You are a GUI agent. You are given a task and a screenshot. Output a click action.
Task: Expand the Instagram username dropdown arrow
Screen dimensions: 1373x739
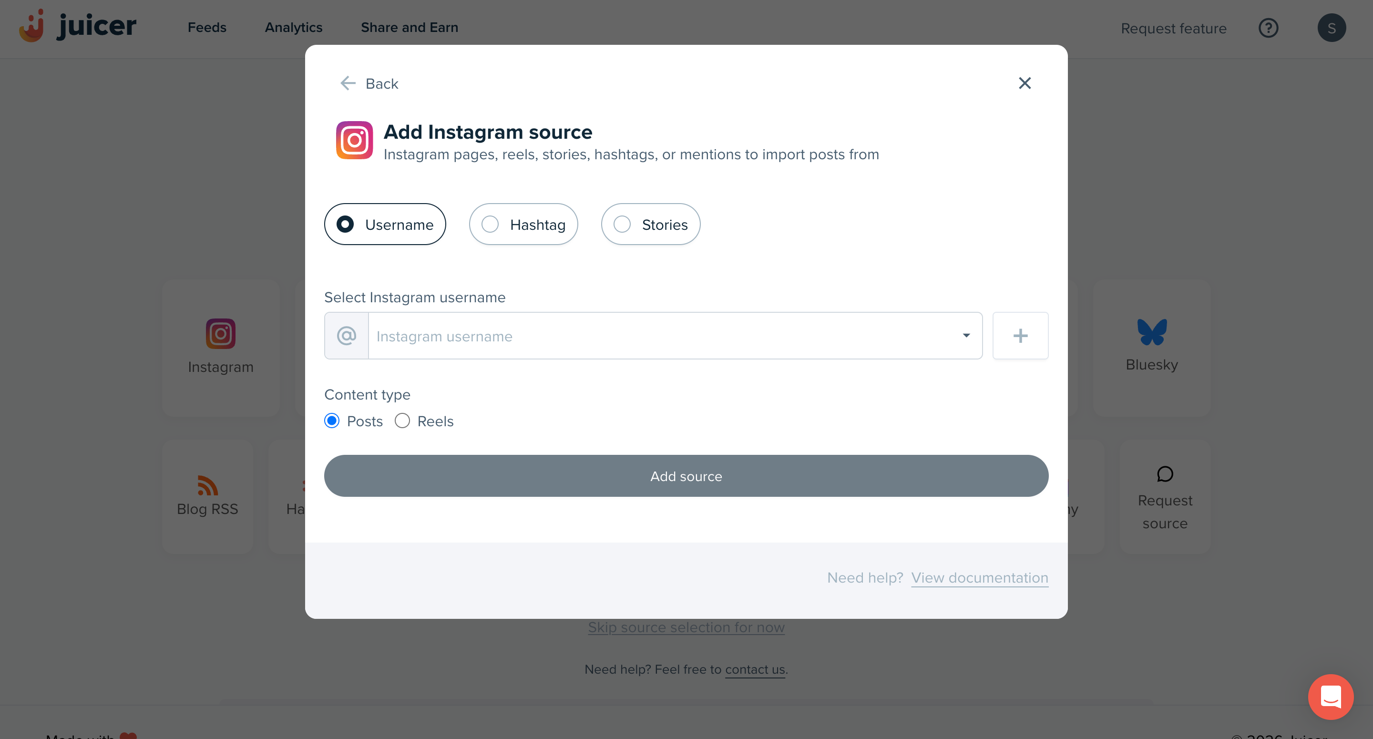[x=966, y=335]
